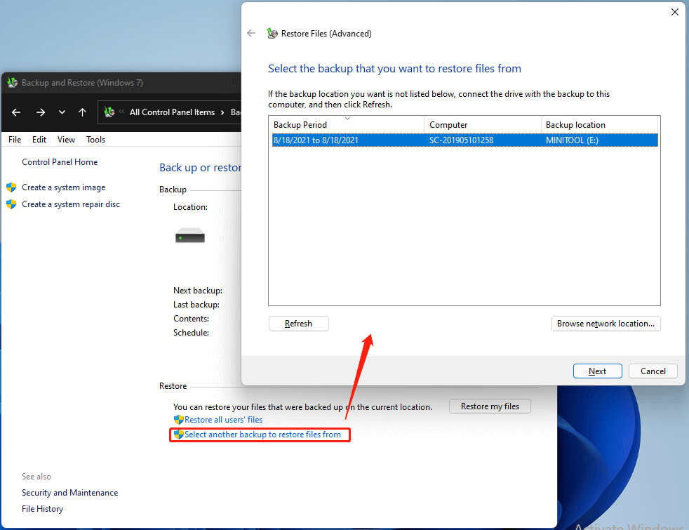
Task: Close the Restore Files dialog with X
Action: [675, 12]
